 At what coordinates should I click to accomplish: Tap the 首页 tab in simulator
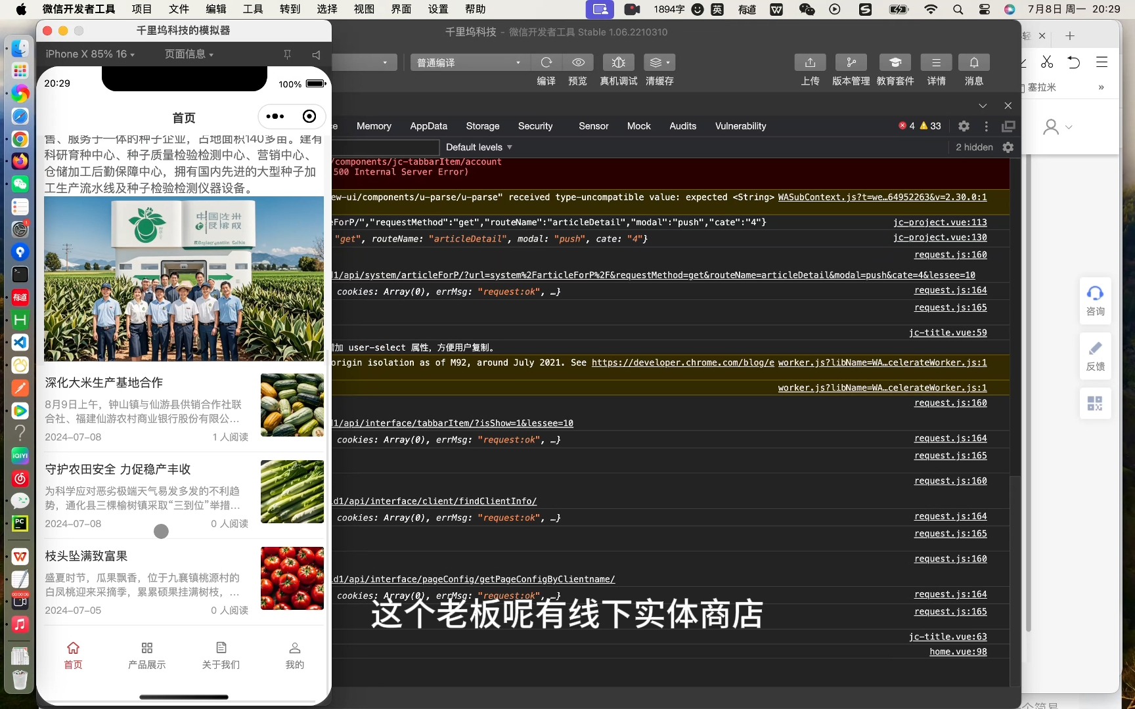[74, 656]
